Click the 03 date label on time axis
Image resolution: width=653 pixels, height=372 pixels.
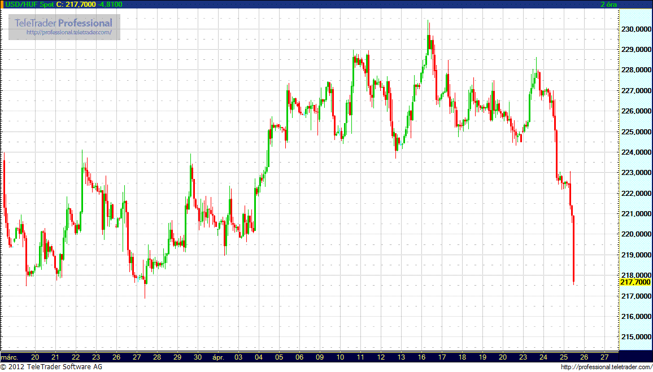coord(238,357)
